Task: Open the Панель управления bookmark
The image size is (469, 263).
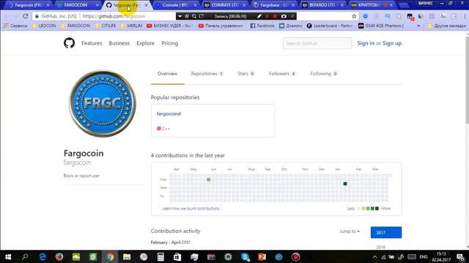Action: (x=221, y=26)
